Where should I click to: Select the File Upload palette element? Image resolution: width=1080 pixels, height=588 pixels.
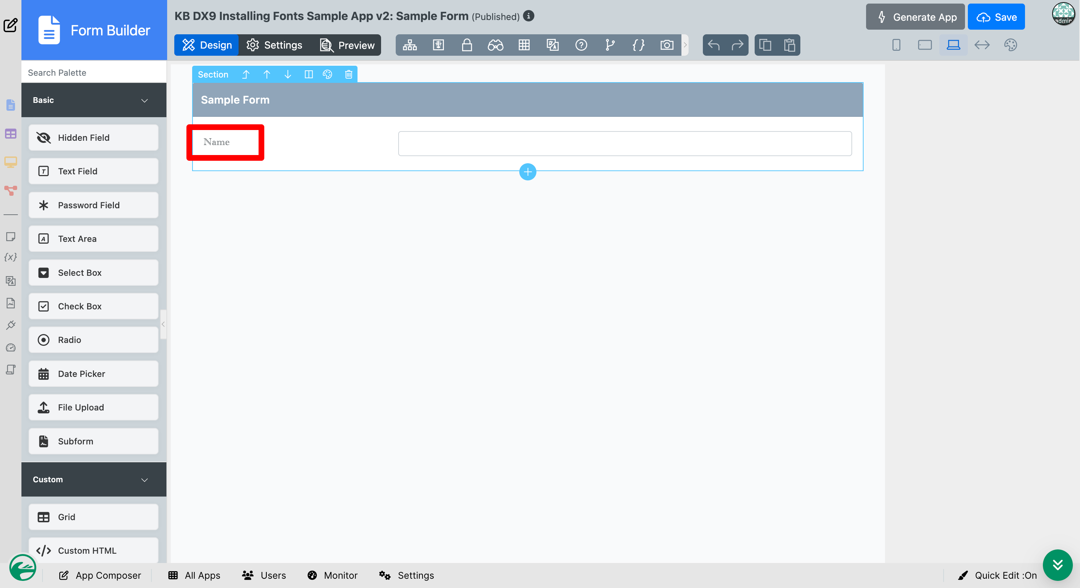point(93,407)
